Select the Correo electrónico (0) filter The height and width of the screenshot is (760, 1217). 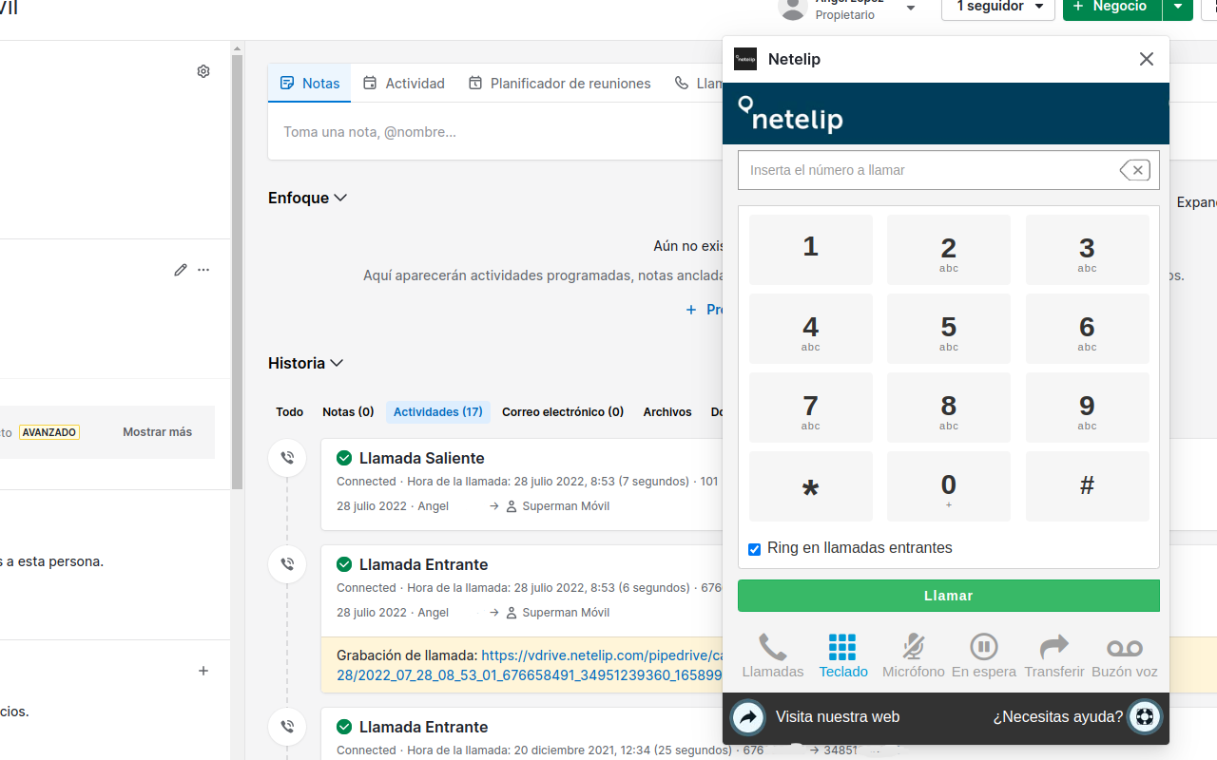coord(563,412)
